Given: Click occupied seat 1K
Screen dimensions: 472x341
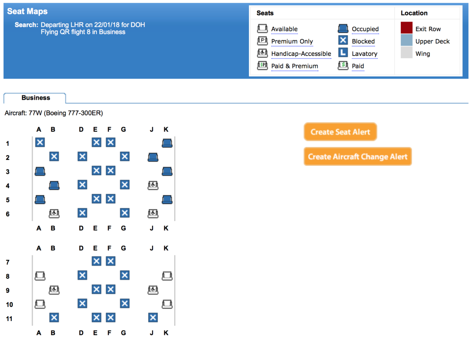Looking at the screenshot, I should [x=167, y=143].
